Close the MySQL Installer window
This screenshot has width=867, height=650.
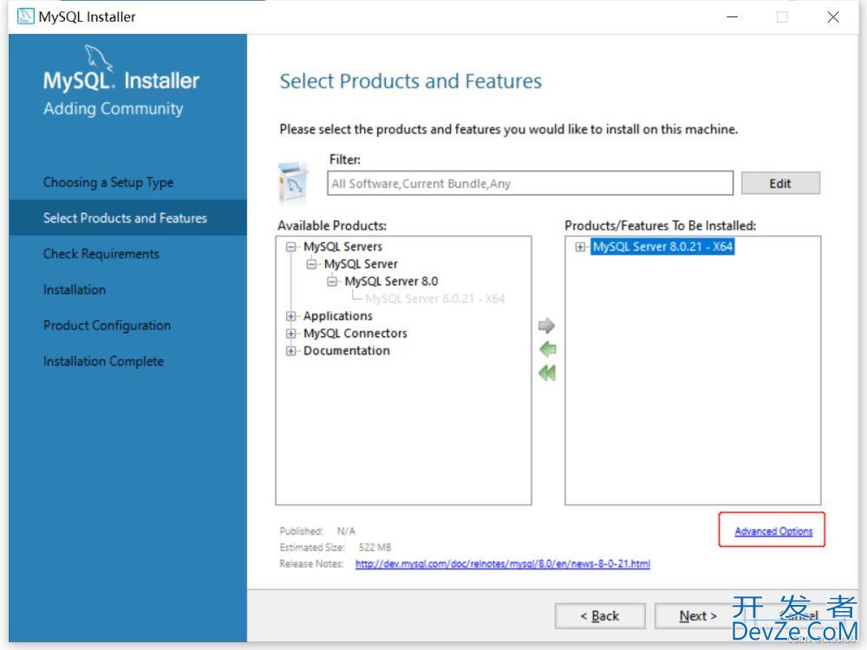833,17
